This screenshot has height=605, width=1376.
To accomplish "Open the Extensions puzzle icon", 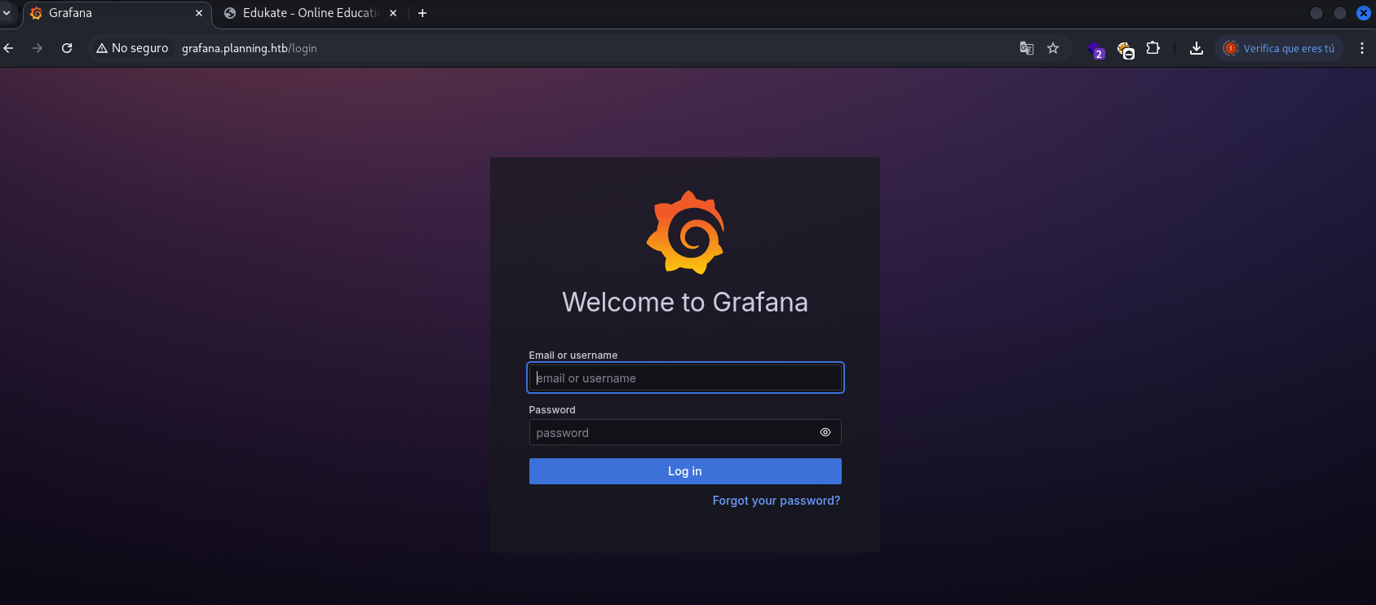I will point(1153,48).
